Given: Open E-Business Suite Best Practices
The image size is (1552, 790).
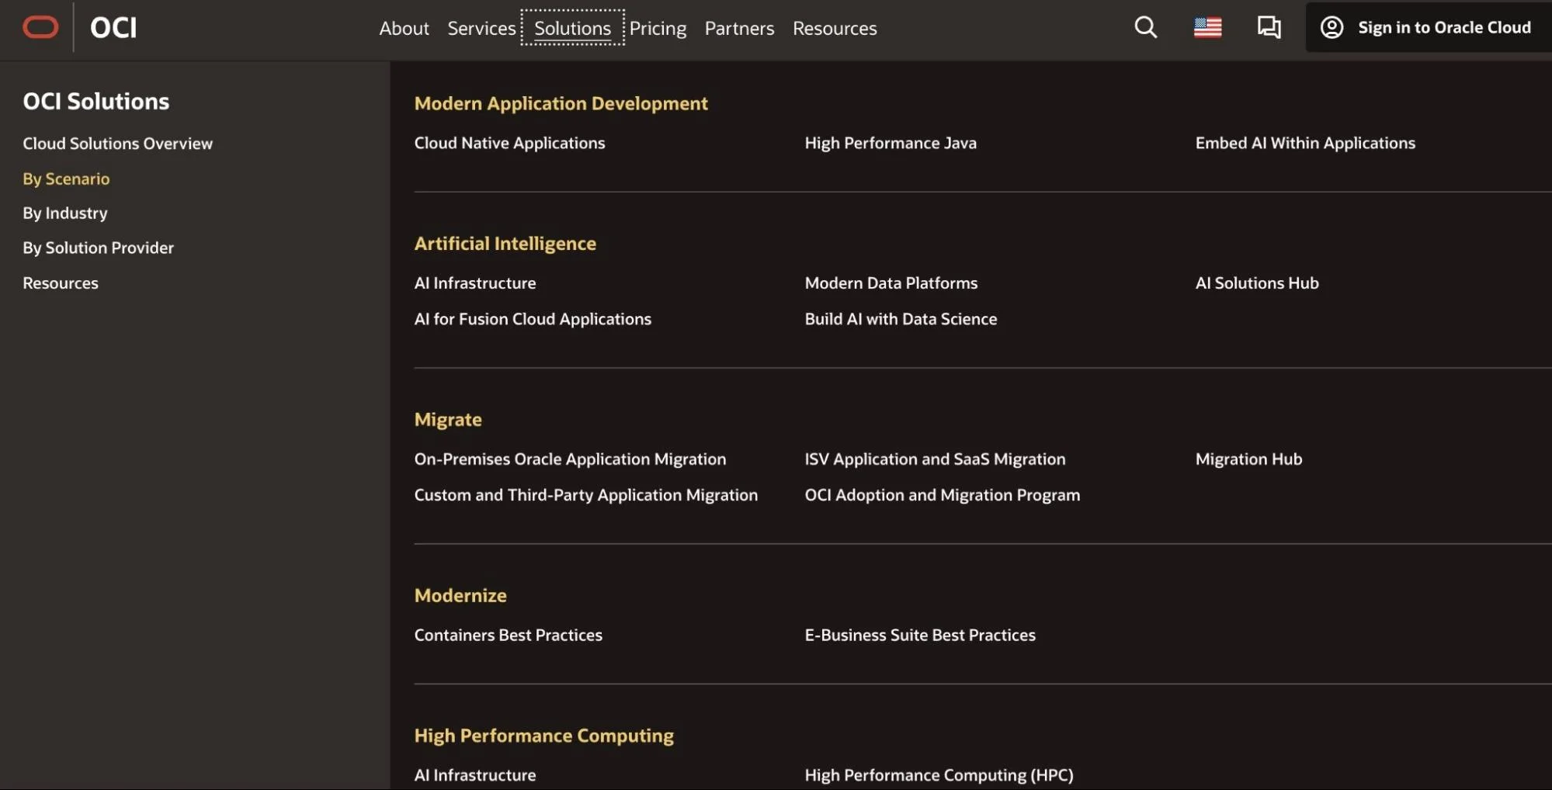Looking at the screenshot, I should (919, 635).
